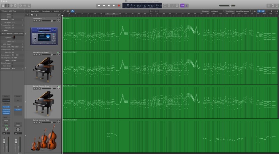
Task: Enable the metronome click button
Action: pos(188,6)
